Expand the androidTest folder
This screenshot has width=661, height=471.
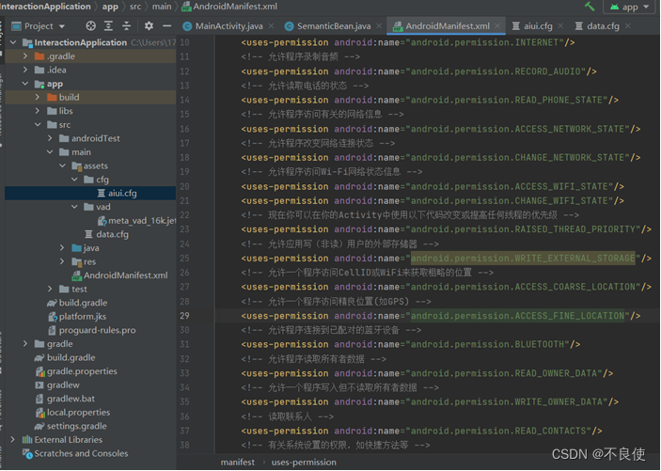point(50,138)
